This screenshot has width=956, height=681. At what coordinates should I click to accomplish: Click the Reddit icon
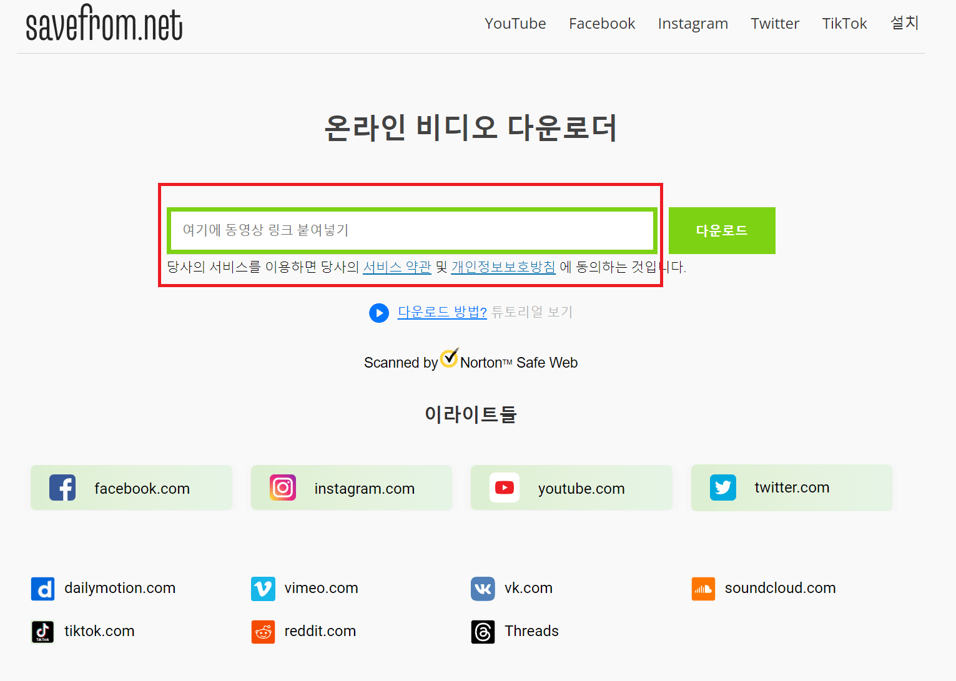[x=263, y=632]
